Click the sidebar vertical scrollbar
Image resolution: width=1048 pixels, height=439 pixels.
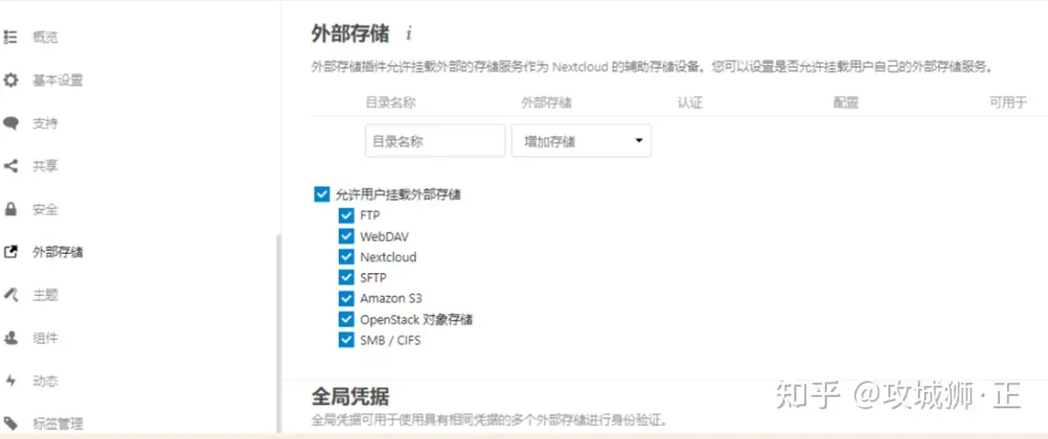(279, 332)
